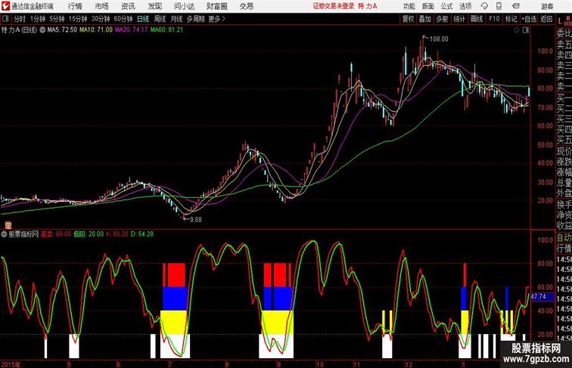The width and height of the screenshot is (572, 368).
Task: Click the 统计 statistics toolbar button
Action: coord(459,19)
